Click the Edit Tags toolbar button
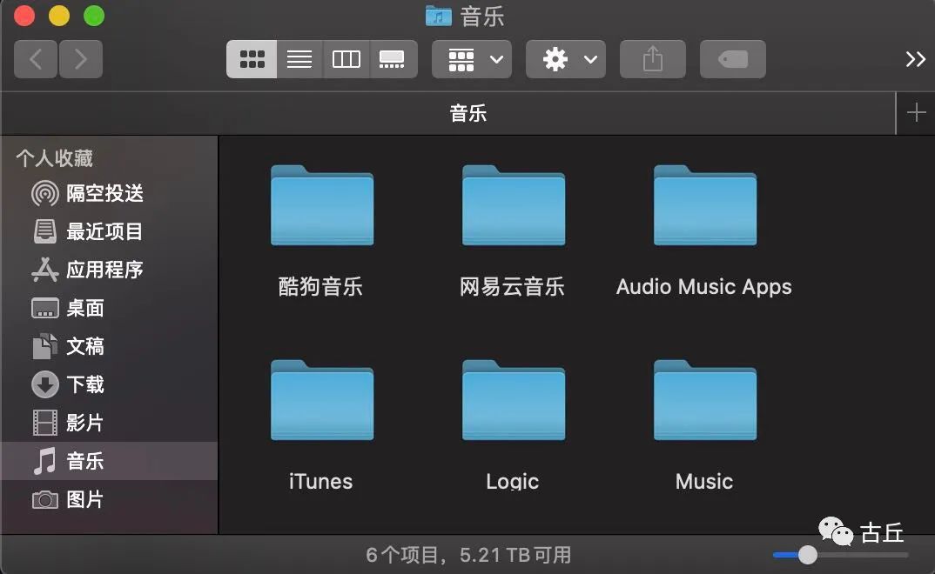Screen dimensions: 935x574 pyautogui.click(x=732, y=59)
